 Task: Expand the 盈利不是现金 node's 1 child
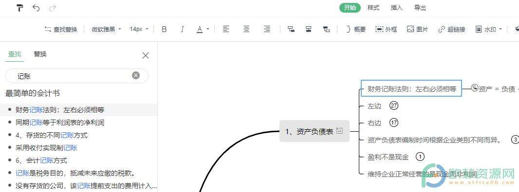(420, 157)
